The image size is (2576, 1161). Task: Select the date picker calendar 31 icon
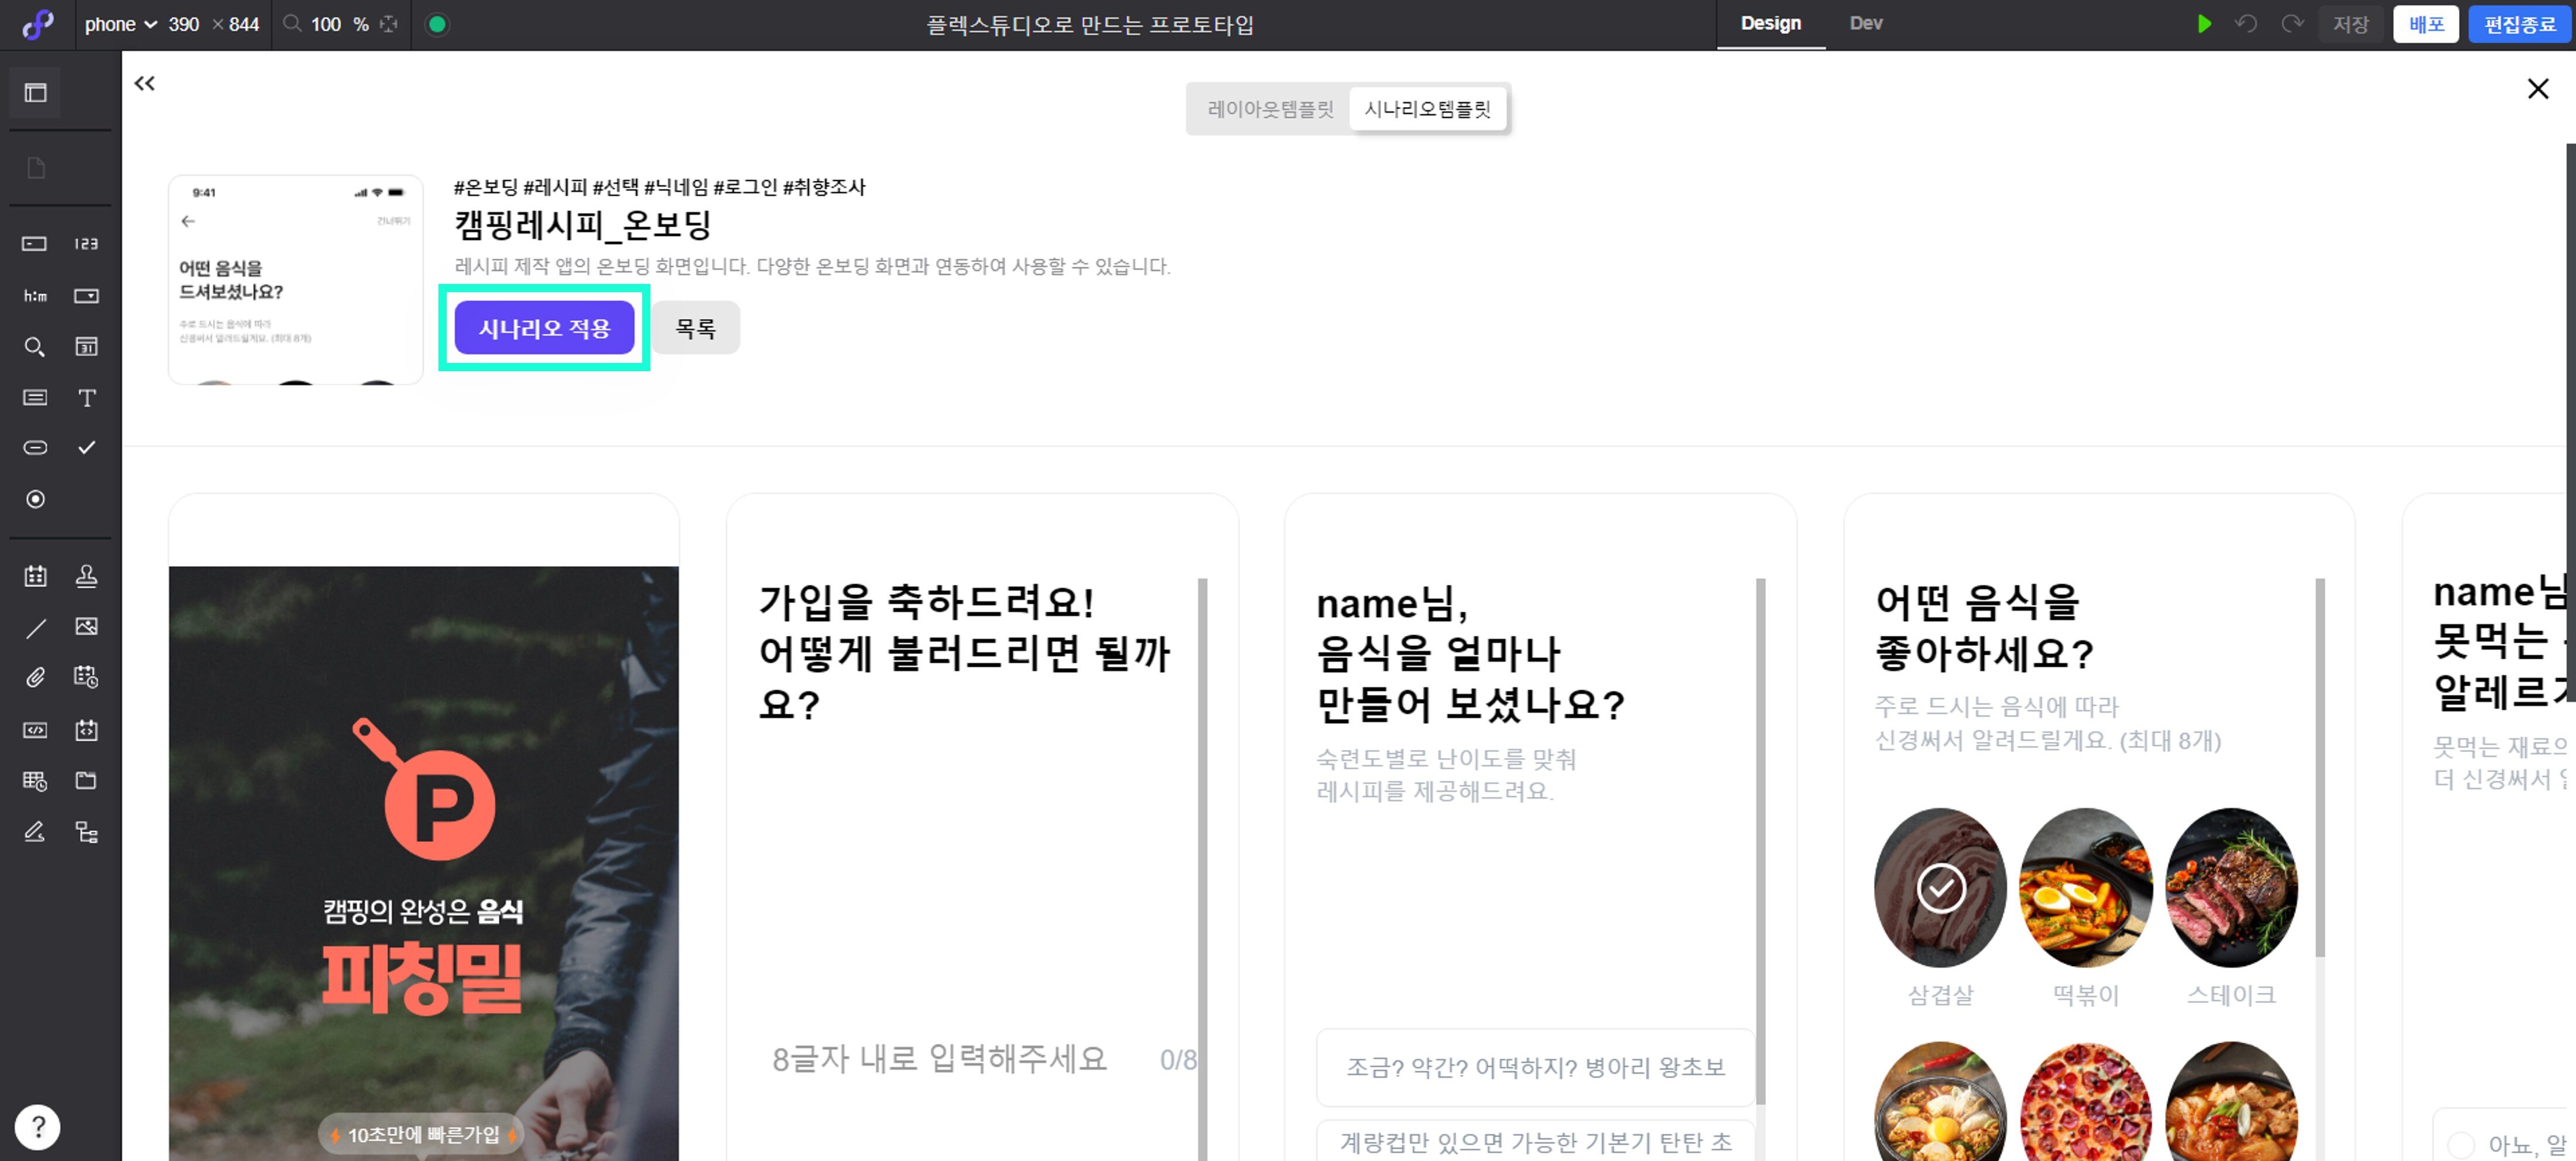[x=86, y=347]
